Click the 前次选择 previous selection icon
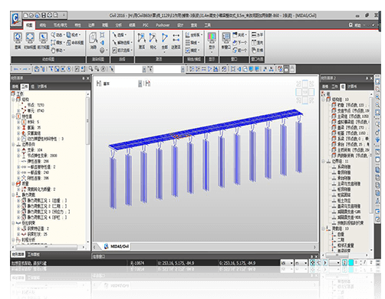 click(115, 51)
